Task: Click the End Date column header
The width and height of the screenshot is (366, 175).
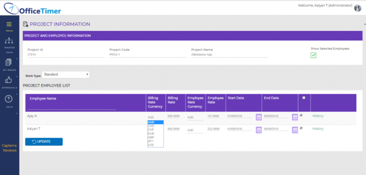Action: [x=271, y=98]
